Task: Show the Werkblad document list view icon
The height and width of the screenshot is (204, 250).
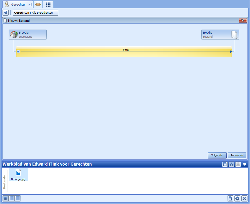Action: [225, 164]
